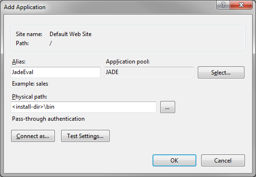Click into the Alias field containing JadeEval
This screenshot has height=177, width=256.
pyautogui.click(x=55, y=72)
